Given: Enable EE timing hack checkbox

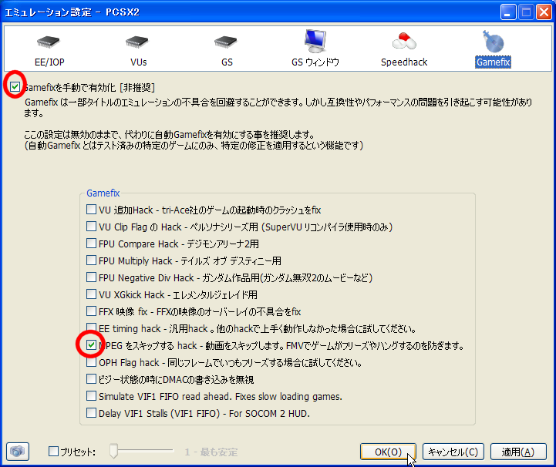Looking at the screenshot, I should click(x=91, y=328).
